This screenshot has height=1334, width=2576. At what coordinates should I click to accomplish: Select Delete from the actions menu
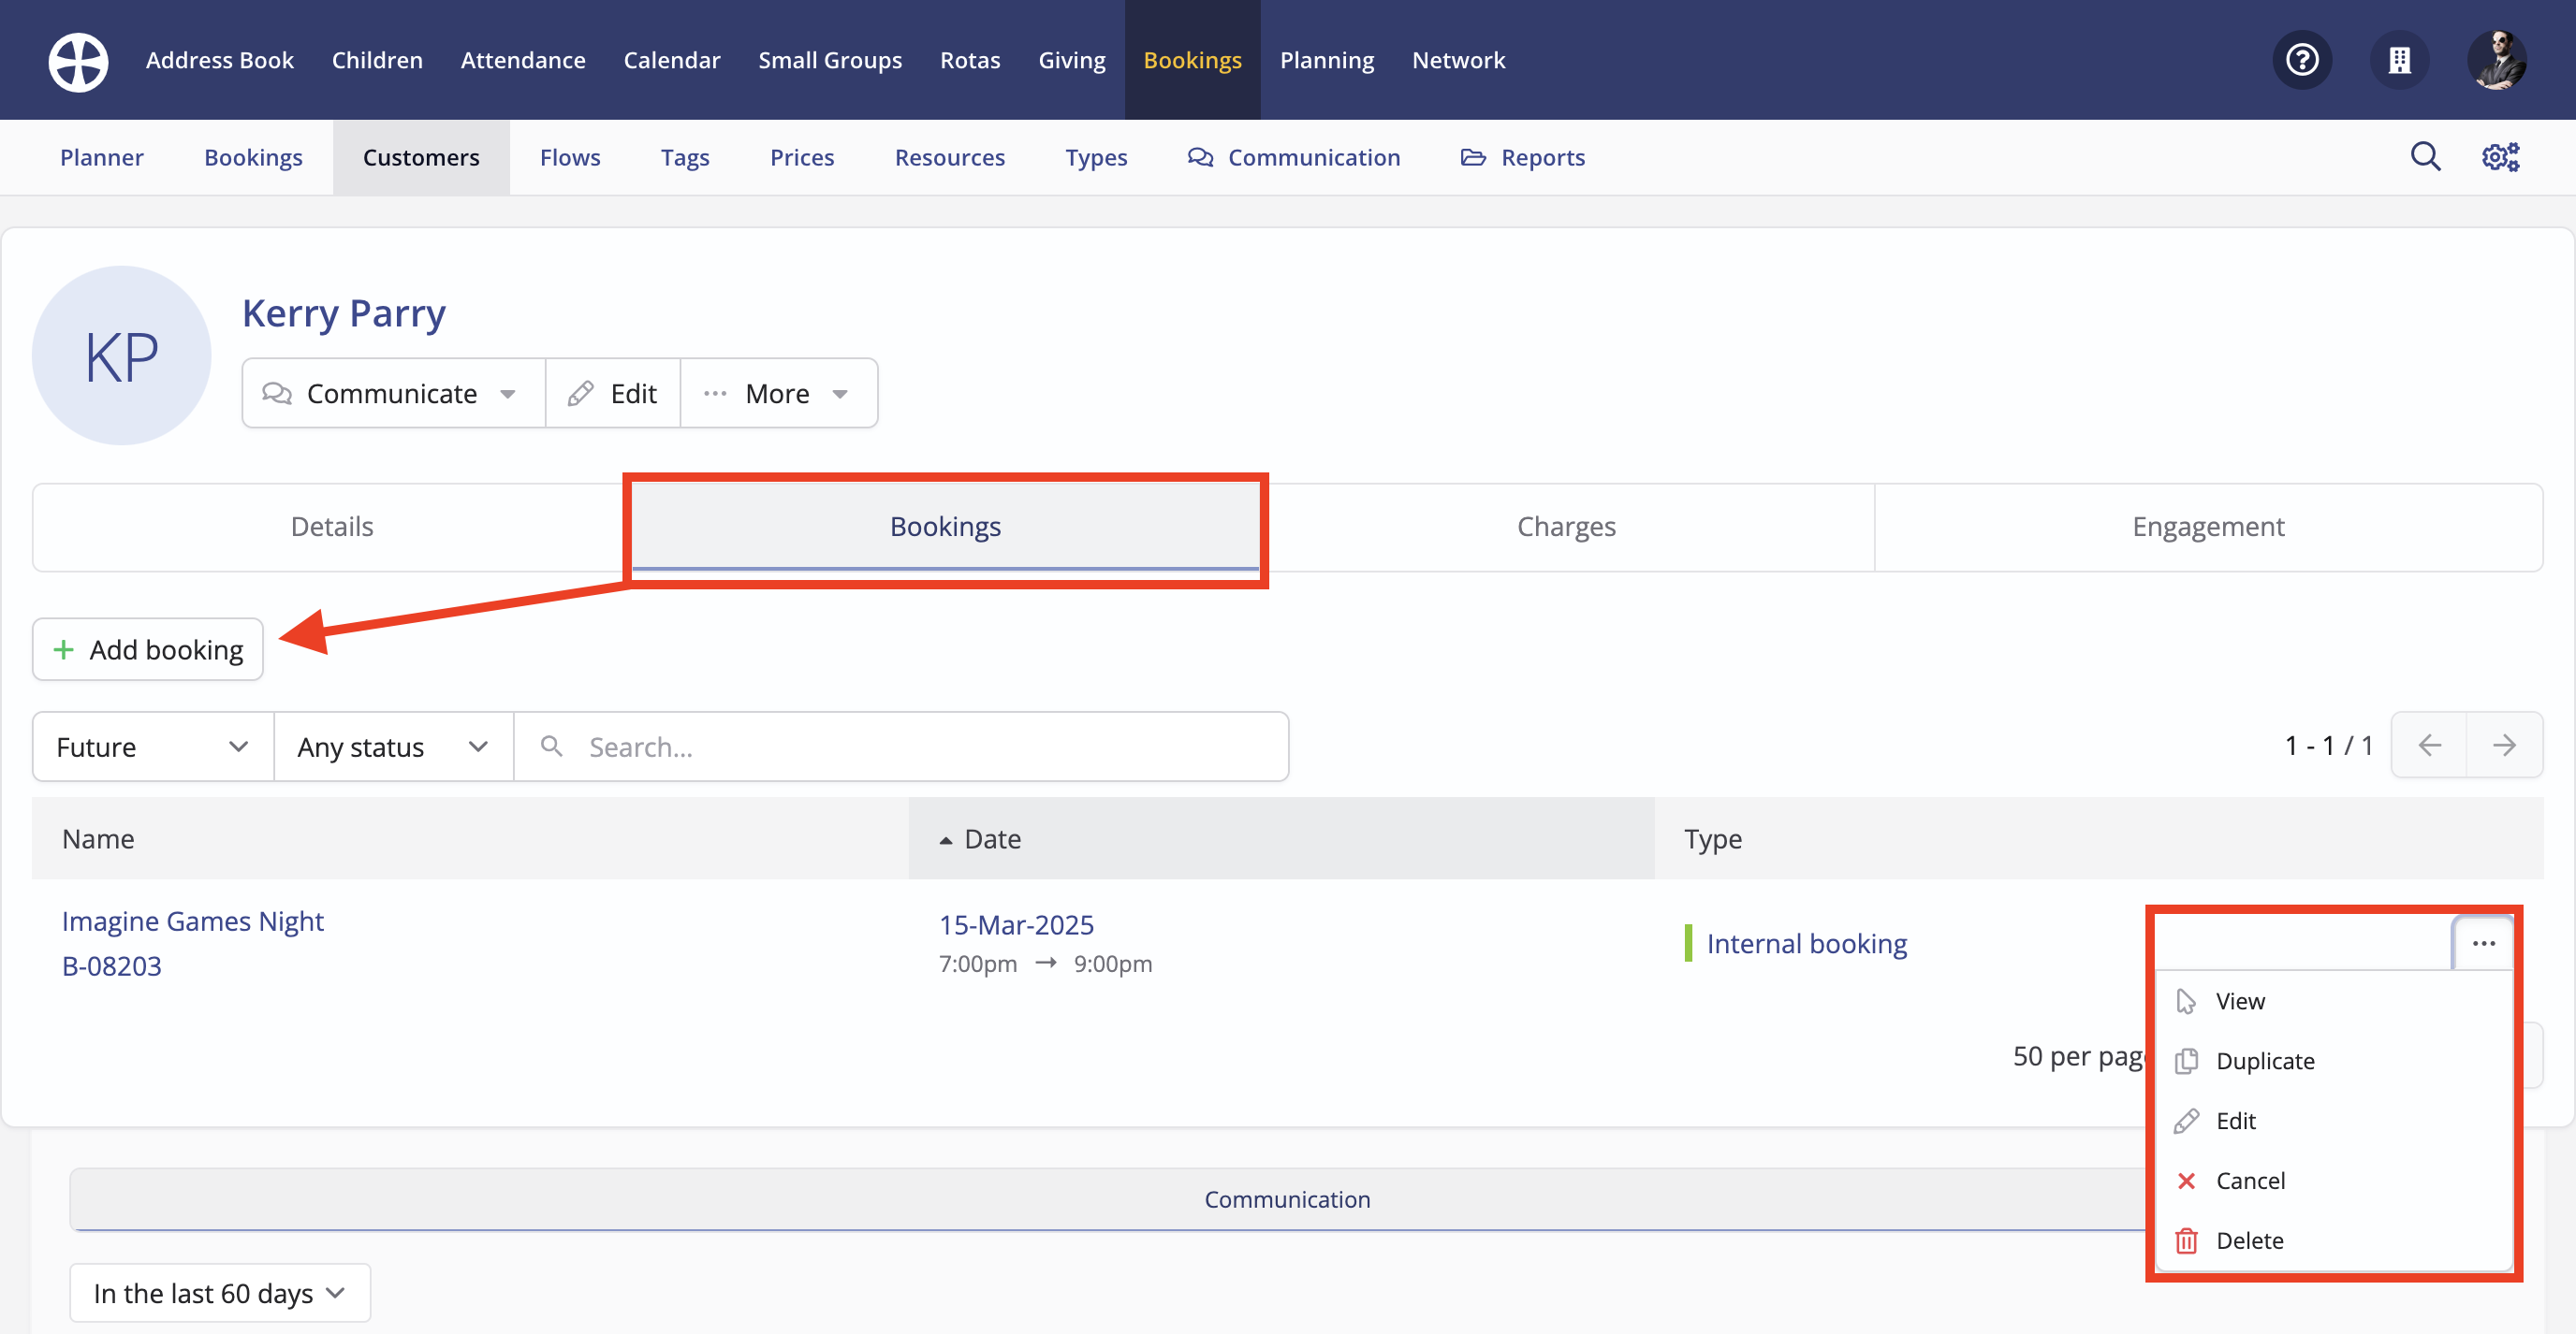pyautogui.click(x=2250, y=1240)
